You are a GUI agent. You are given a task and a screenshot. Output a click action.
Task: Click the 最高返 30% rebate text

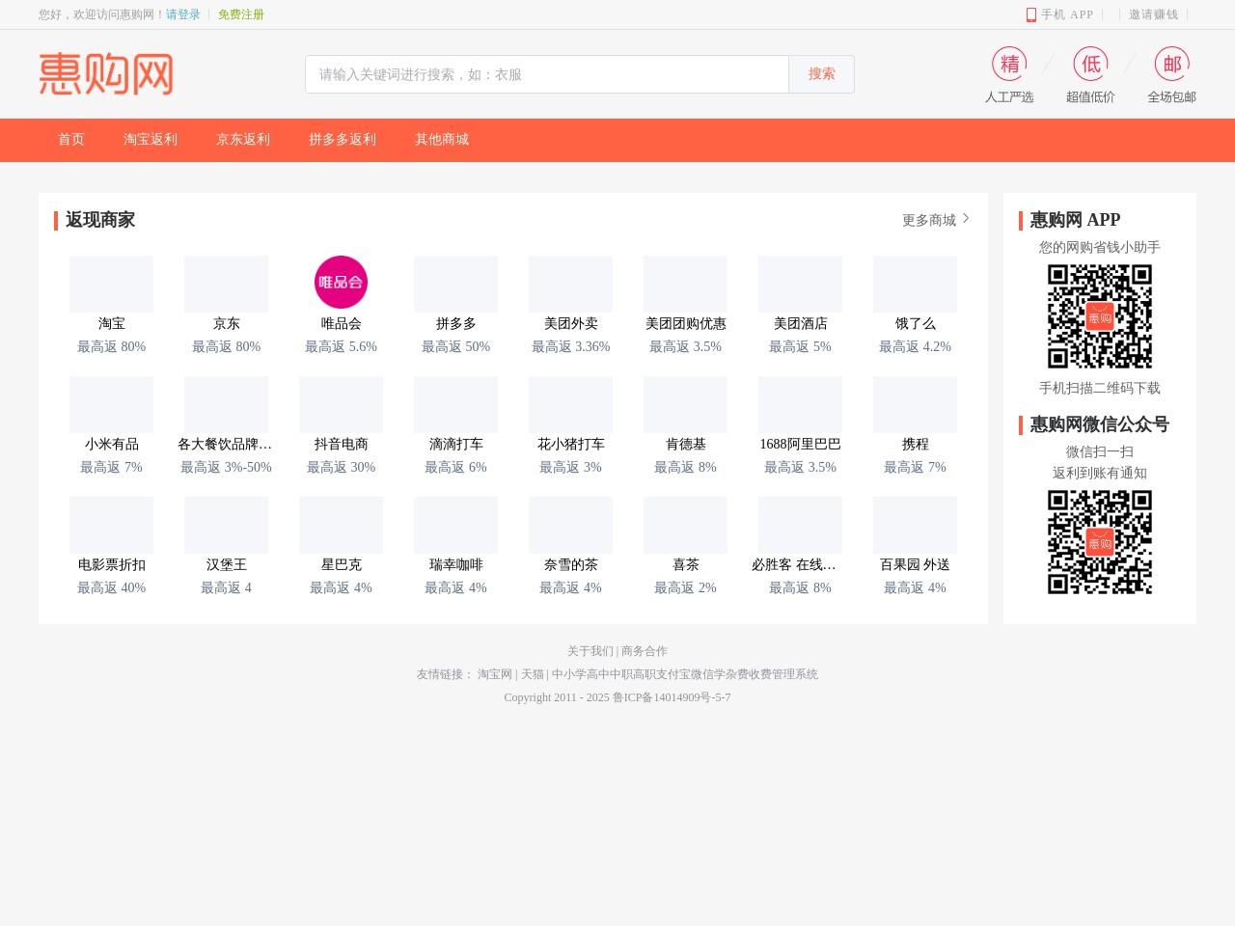(341, 467)
